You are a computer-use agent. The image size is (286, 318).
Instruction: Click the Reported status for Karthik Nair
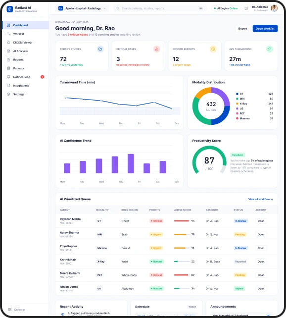[240, 262]
